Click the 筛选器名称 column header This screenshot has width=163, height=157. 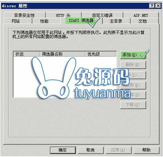tap(62, 54)
